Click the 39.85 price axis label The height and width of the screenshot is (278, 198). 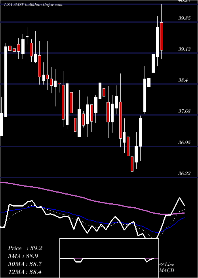[185, 18]
